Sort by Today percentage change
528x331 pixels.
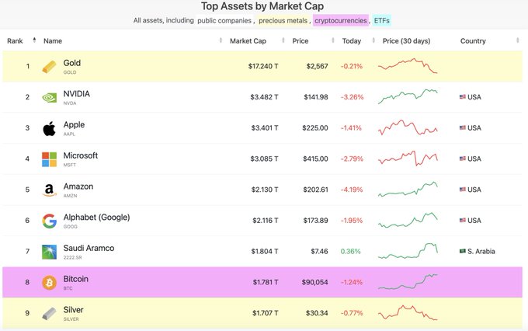[x=351, y=40]
